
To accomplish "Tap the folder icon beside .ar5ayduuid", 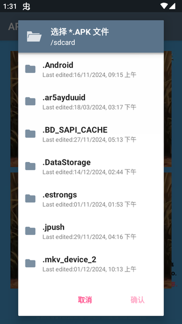I will [30, 101].
